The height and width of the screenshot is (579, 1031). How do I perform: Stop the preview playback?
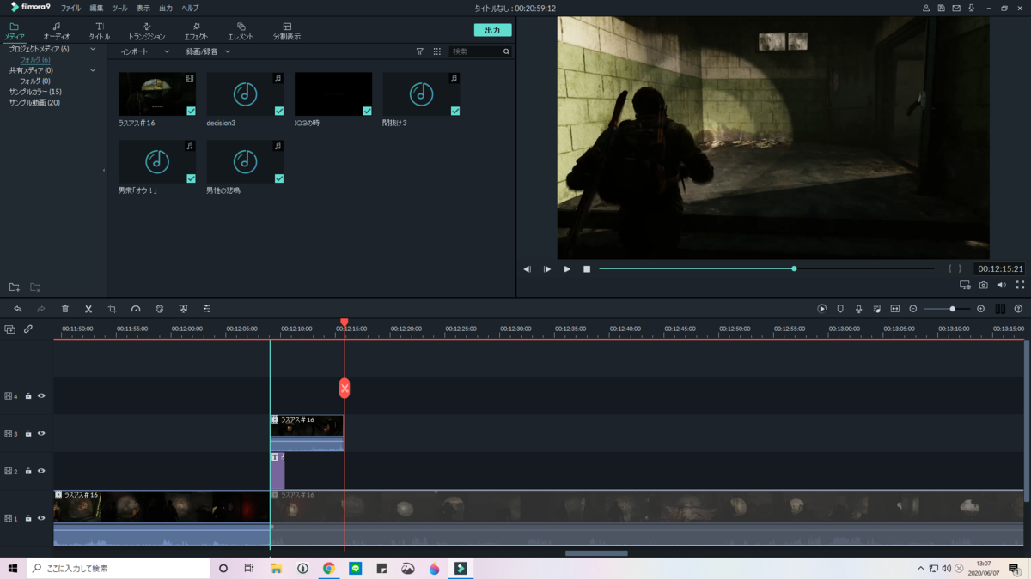point(587,269)
